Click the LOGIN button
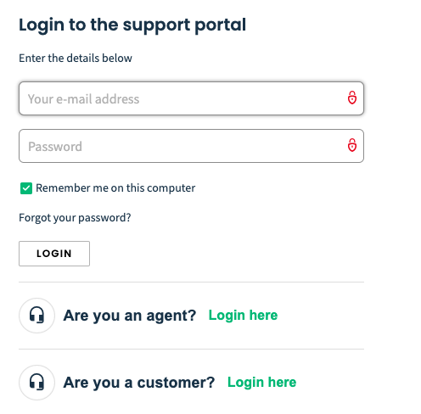 pyautogui.click(x=54, y=254)
